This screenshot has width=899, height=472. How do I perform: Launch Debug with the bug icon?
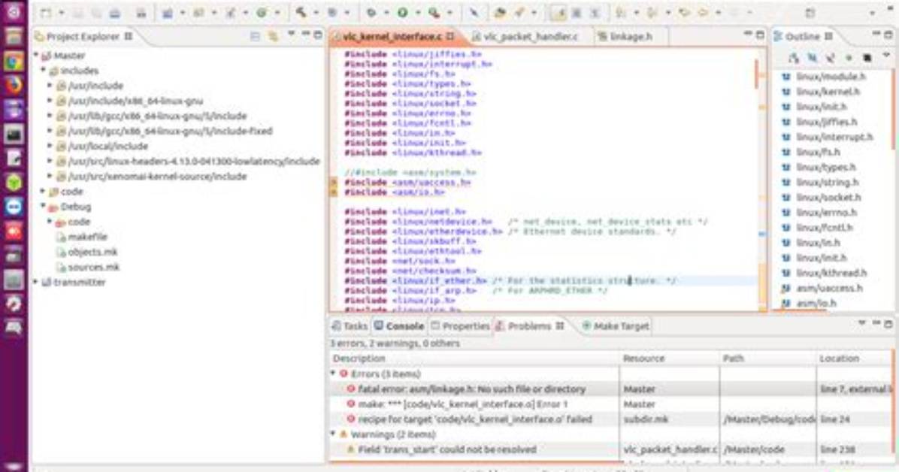[x=371, y=12]
